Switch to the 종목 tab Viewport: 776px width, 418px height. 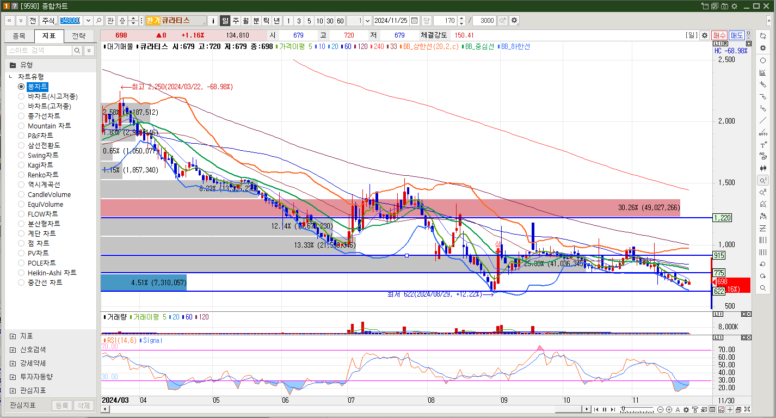(19, 36)
